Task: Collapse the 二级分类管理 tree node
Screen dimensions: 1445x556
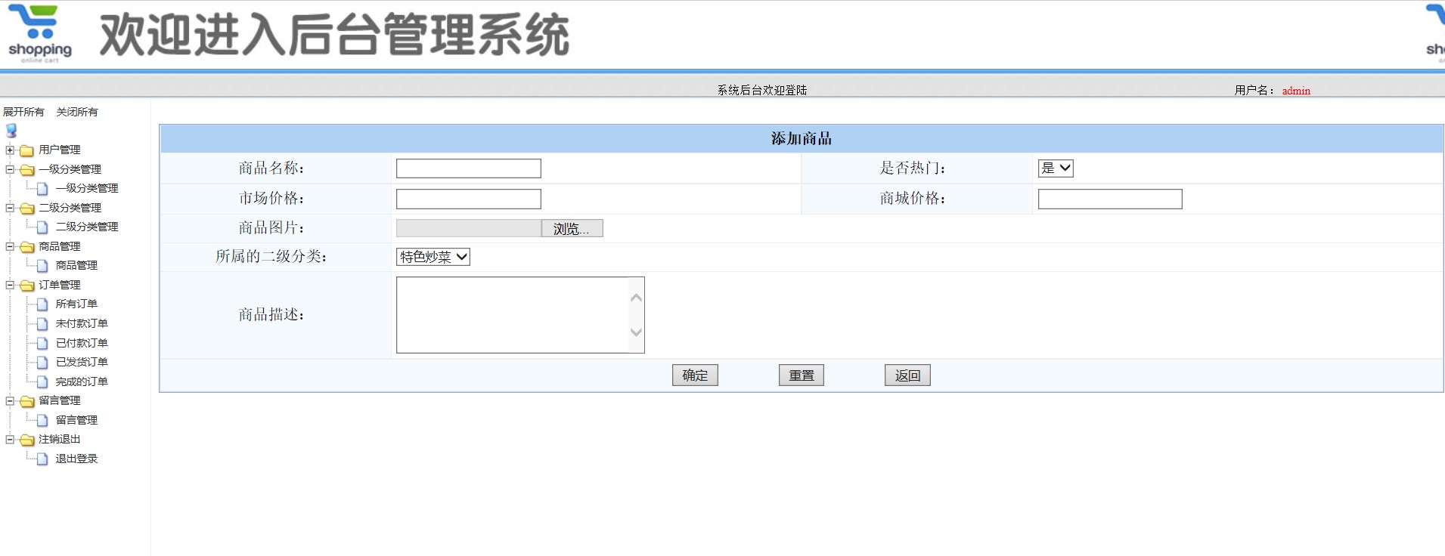Action: point(10,208)
